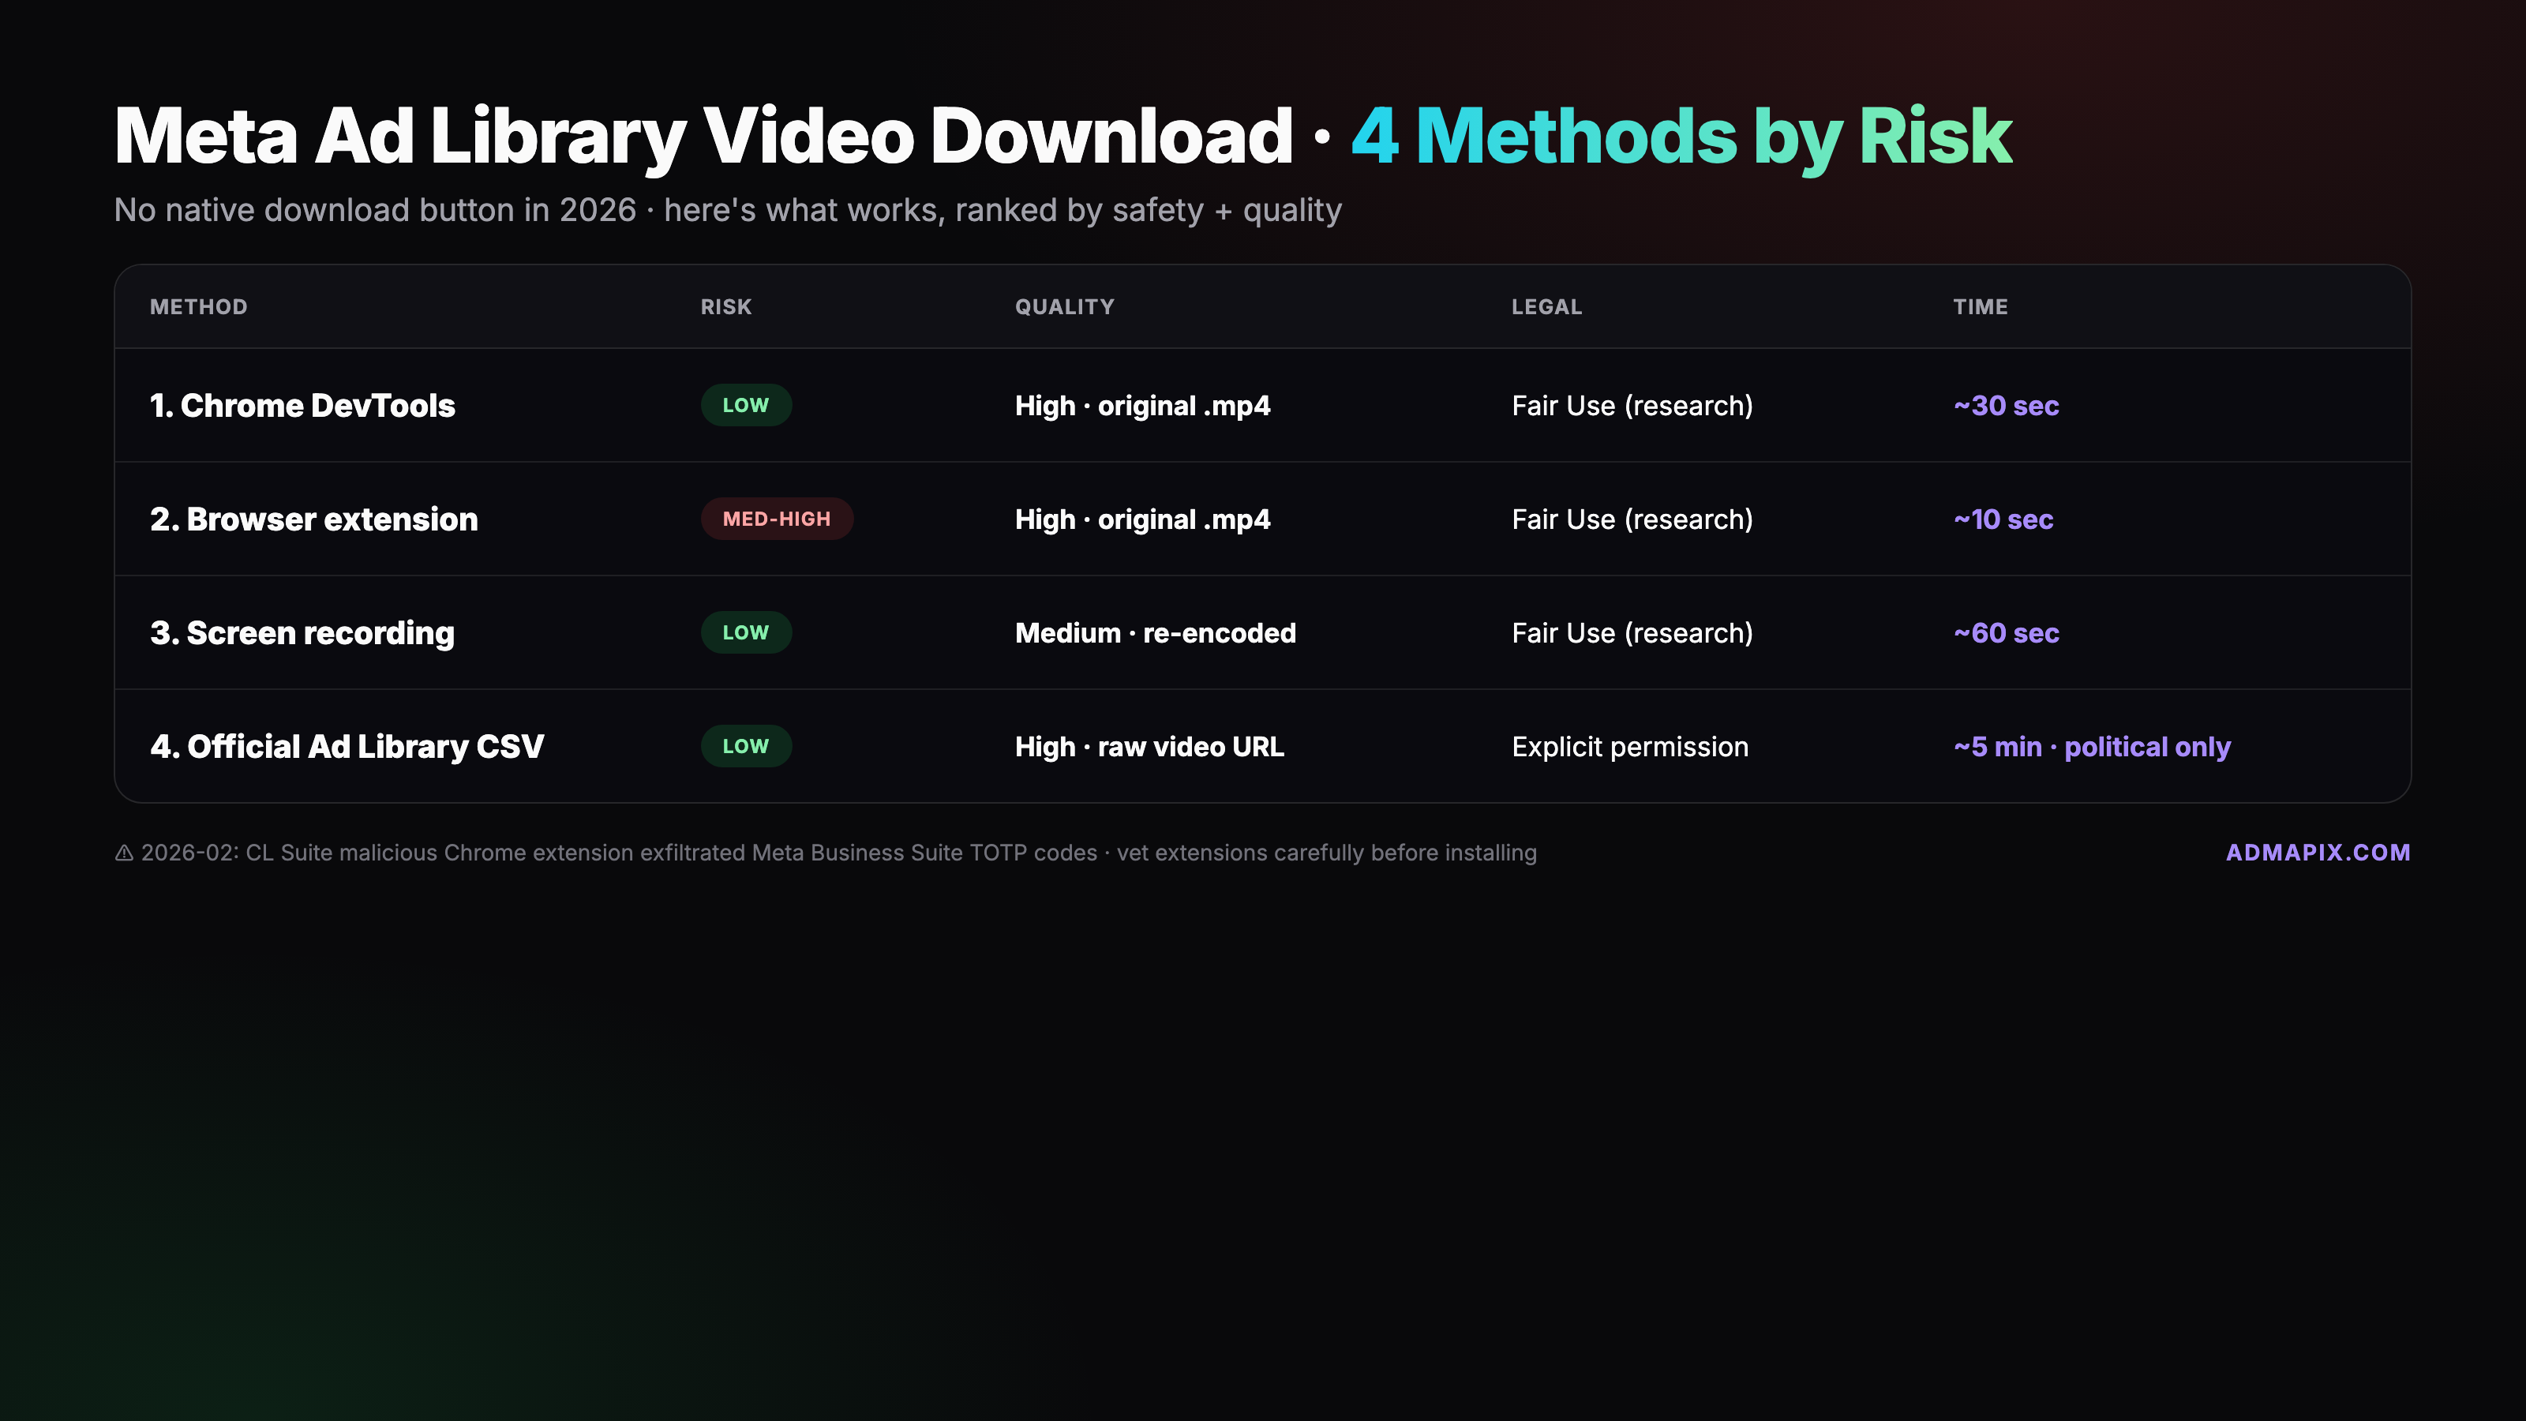Expand the Browser extension method row

(314, 519)
